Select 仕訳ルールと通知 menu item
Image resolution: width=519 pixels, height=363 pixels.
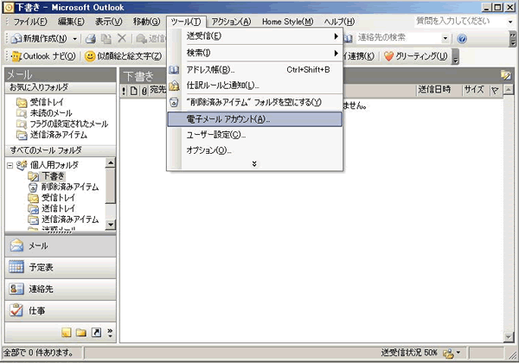click(254, 86)
